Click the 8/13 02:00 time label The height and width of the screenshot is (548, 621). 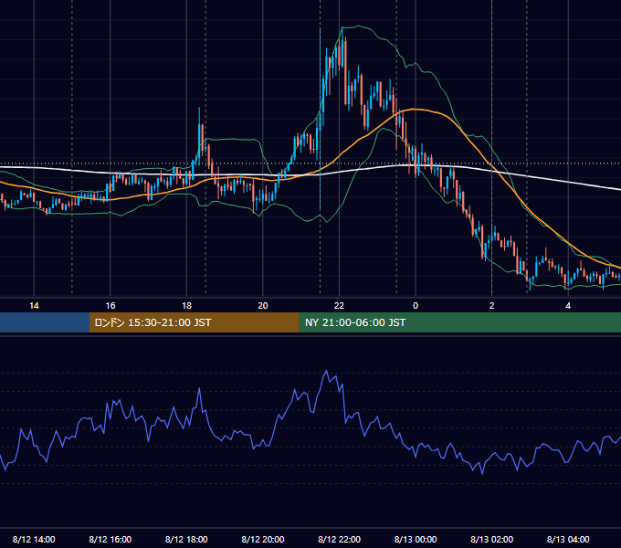(492, 539)
